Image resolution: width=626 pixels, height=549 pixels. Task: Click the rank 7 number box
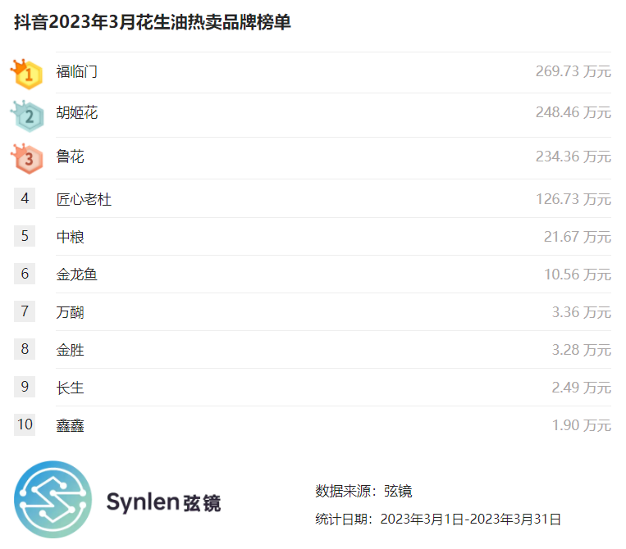pos(25,311)
